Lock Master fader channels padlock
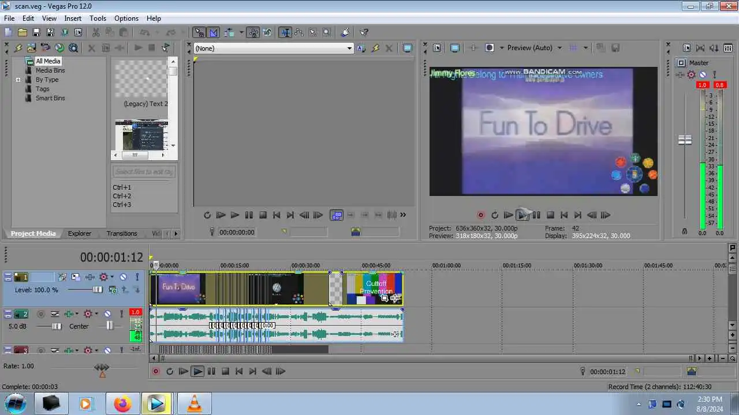Viewport: 739px width, 415px height. (x=685, y=231)
